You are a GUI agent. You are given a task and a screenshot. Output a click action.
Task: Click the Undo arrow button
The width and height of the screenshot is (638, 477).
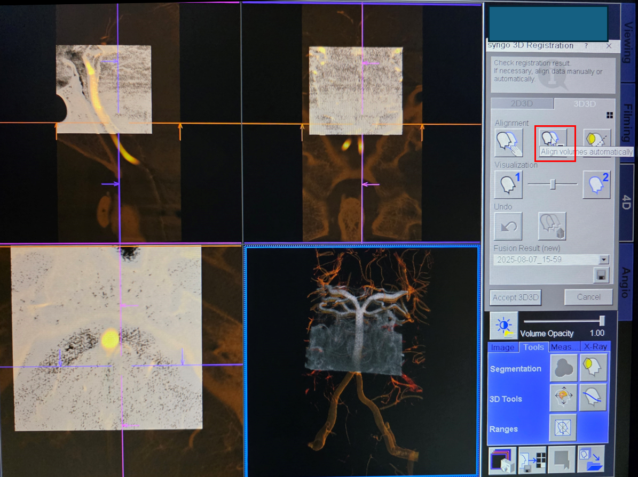[x=508, y=227]
